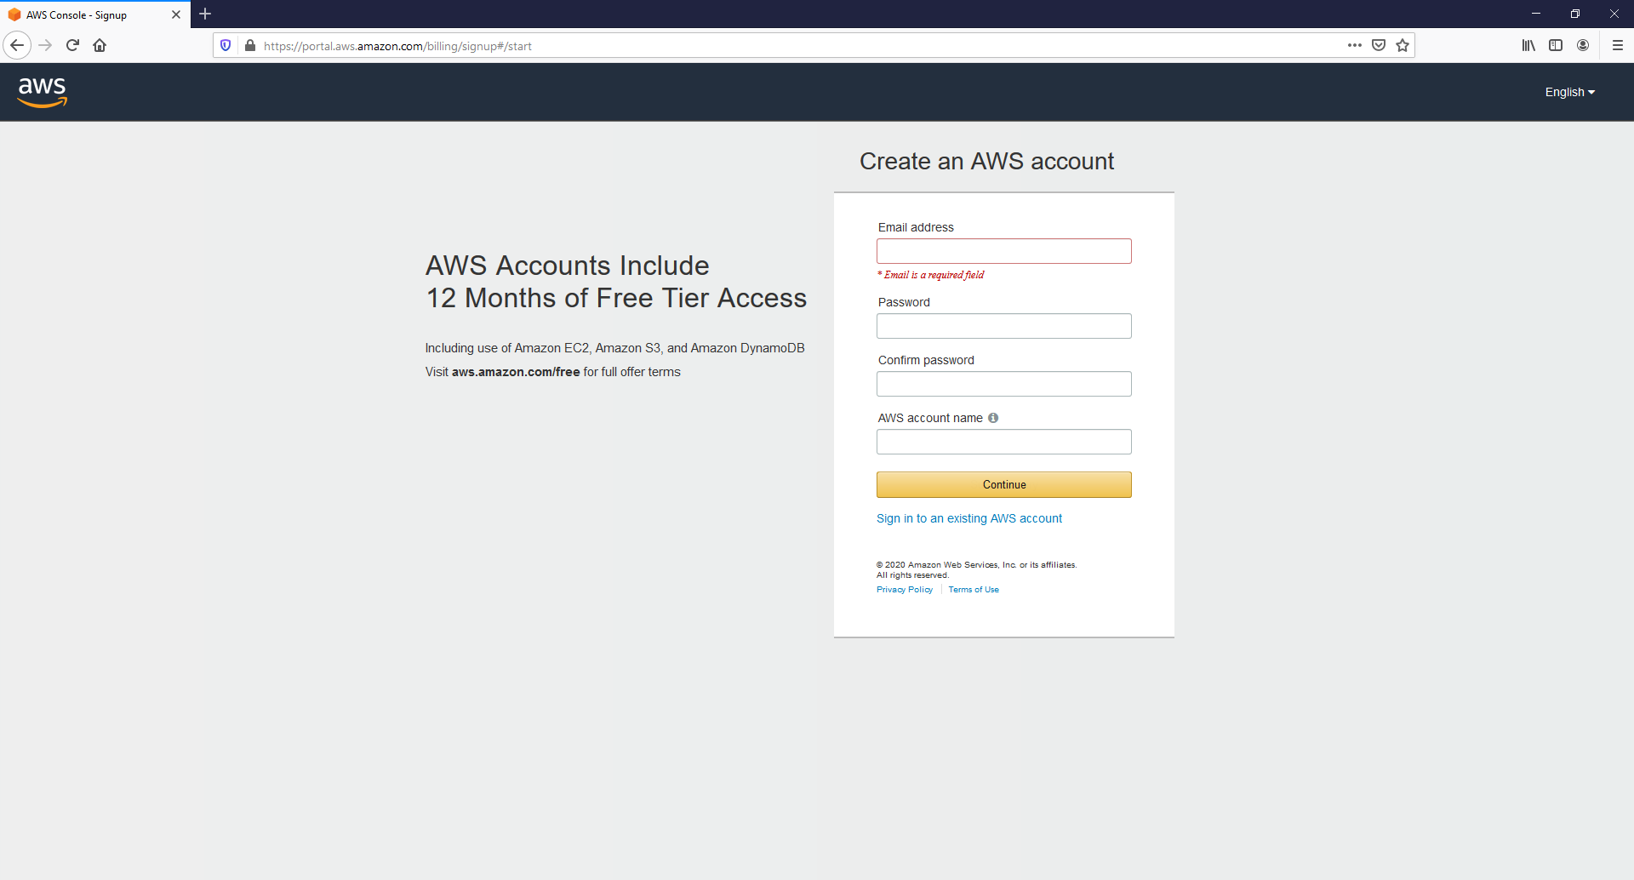
Task: Click the aws.amazon.com/free text
Action: (x=516, y=372)
